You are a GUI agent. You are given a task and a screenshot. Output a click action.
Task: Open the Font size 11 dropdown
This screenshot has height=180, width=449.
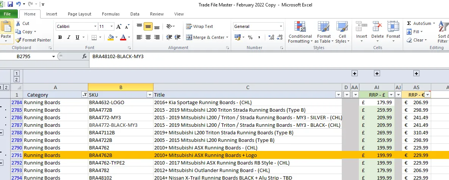pos(112,26)
